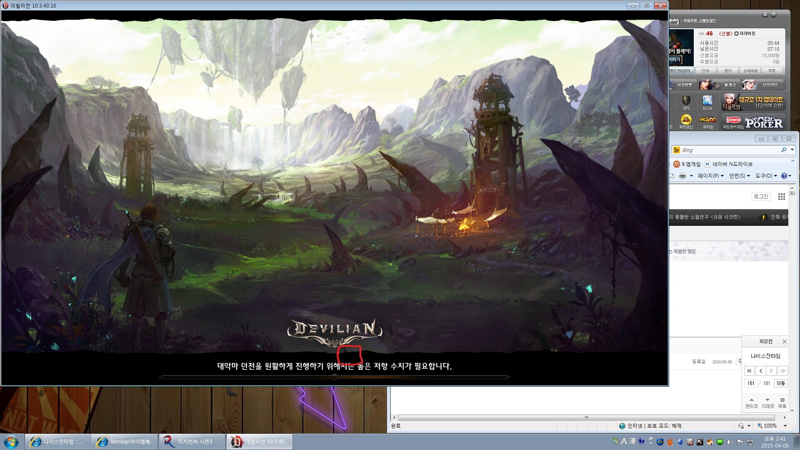Click the 안내 button

click(x=705, y=71)
